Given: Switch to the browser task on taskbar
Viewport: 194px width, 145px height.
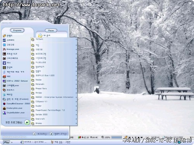Looking at the screenshot, I should [x=33, y=142].
